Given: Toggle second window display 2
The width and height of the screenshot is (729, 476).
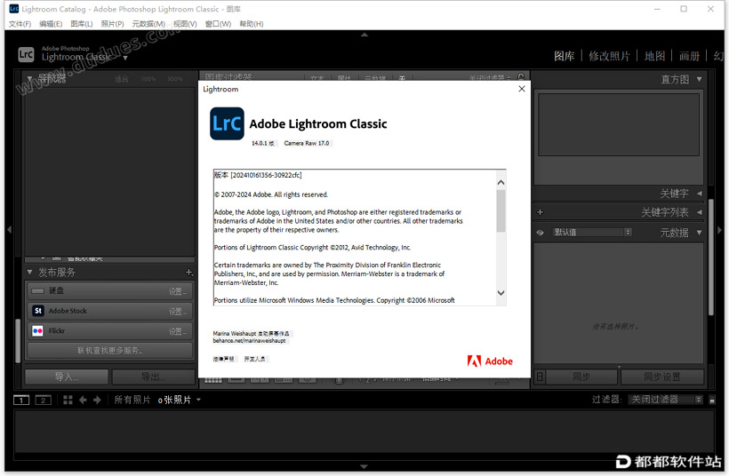Looking at the screenshot, I should 44,400.
